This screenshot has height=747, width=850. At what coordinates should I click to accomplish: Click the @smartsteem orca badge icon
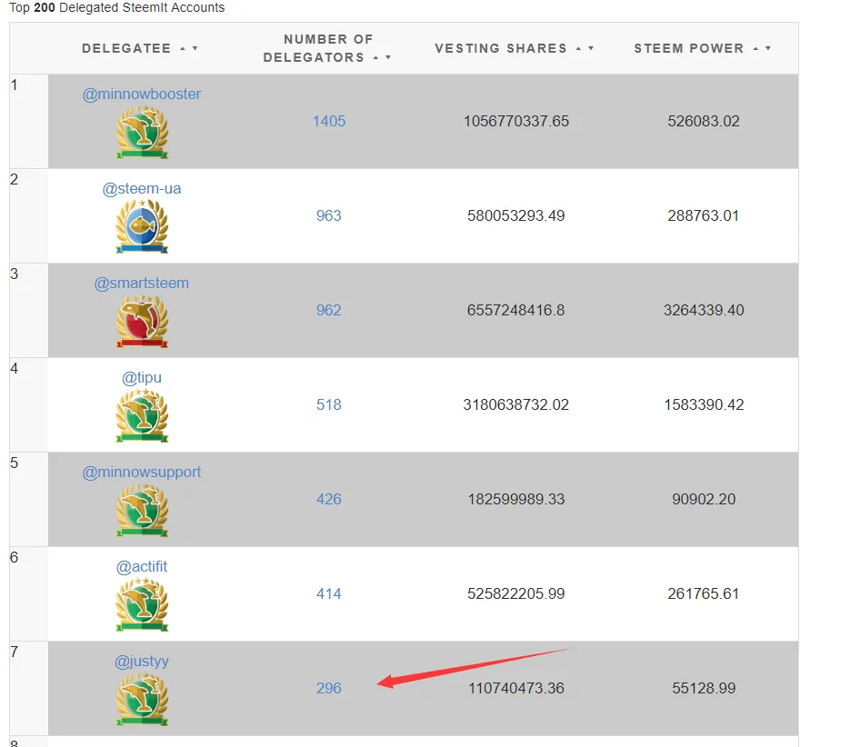[142, 322]
